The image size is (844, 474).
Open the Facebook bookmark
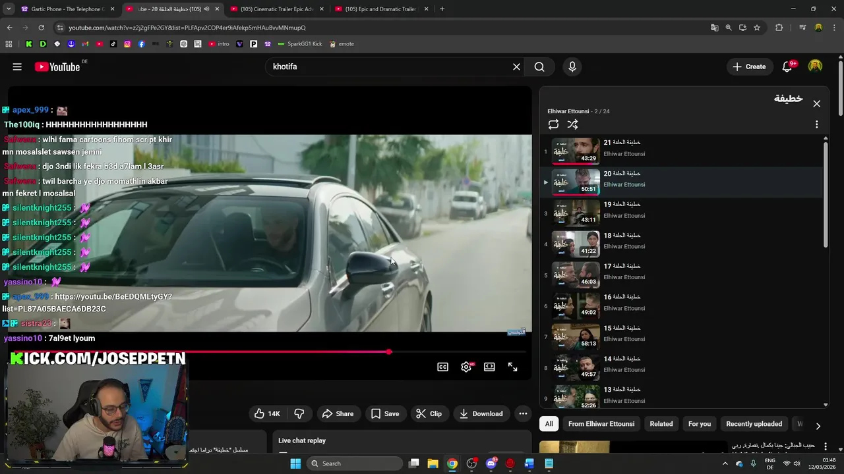coord(141,44)
